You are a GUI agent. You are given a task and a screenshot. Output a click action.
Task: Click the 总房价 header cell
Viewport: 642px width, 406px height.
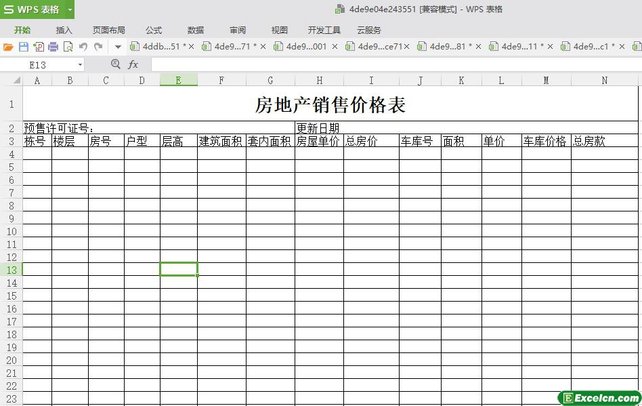pos(371,141)
